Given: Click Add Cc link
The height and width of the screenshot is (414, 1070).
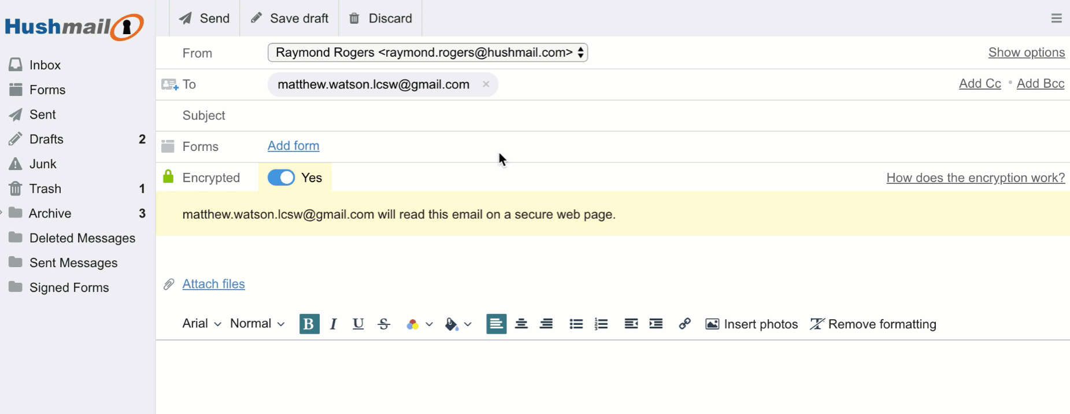Looking at the screenshot, I should pyautogui.click(x=980, y=84).
